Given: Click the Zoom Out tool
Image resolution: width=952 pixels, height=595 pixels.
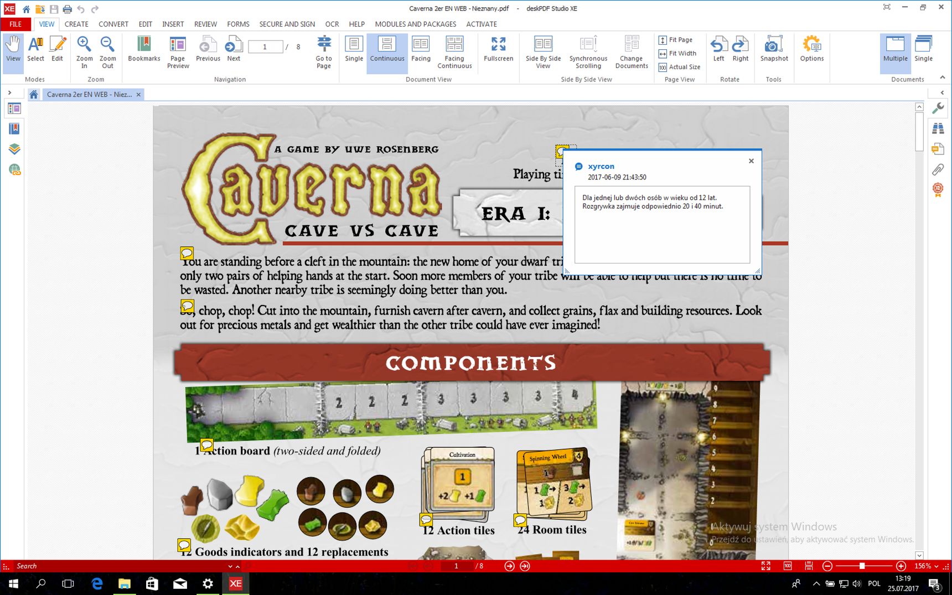Looking at the screenshot, I should coord(107,51).
